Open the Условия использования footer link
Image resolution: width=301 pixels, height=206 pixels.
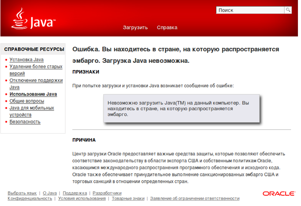[x=82, y=198]
